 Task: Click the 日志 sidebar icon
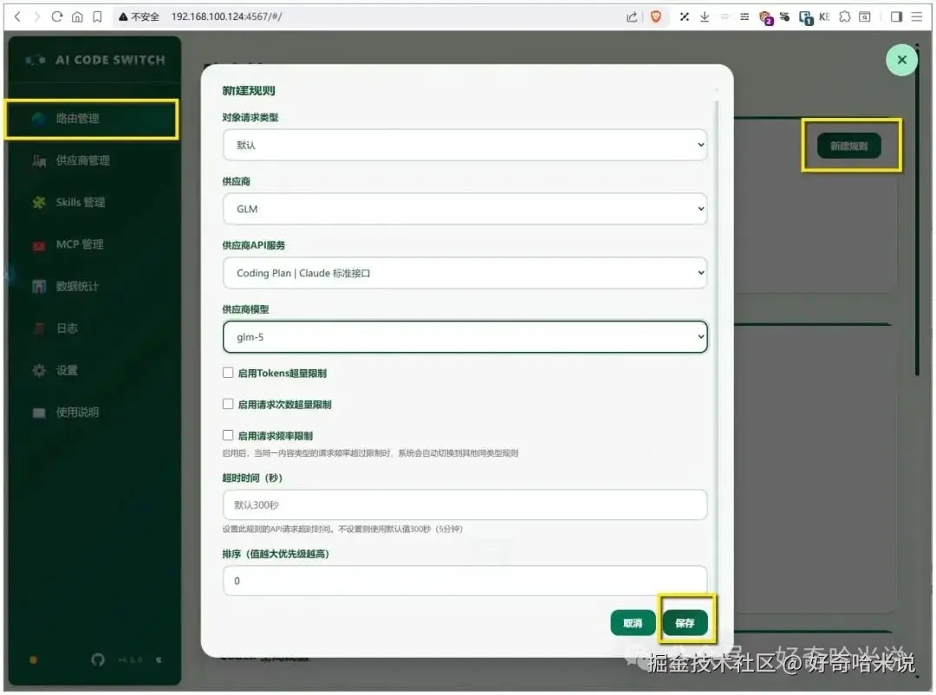coord(39,328)
